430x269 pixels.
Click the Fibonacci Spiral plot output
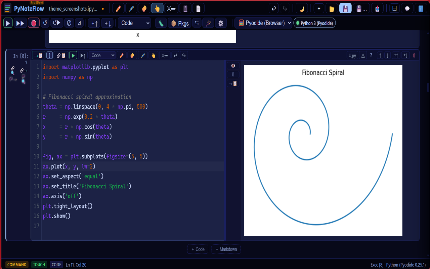[323, 151]
